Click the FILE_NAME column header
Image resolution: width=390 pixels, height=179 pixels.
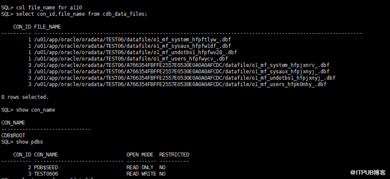click(47, 27)
